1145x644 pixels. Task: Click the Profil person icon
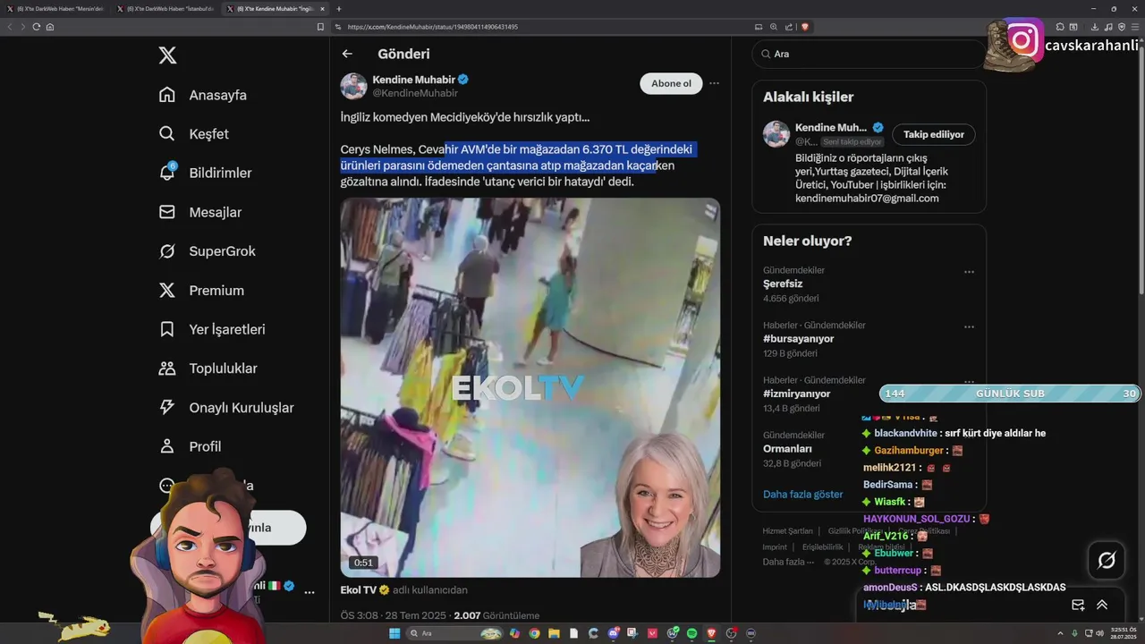[167, 446]
